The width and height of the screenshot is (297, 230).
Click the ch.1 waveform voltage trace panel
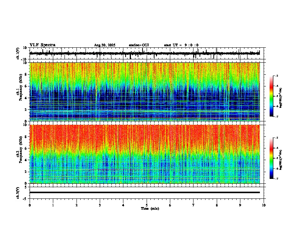click(147, 53)
